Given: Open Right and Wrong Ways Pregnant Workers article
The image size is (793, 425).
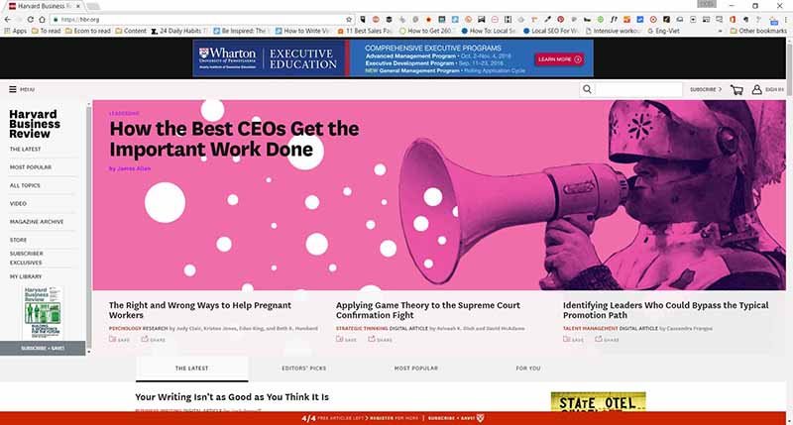Looking at the screenshot, I should click(x=200, y=310).
